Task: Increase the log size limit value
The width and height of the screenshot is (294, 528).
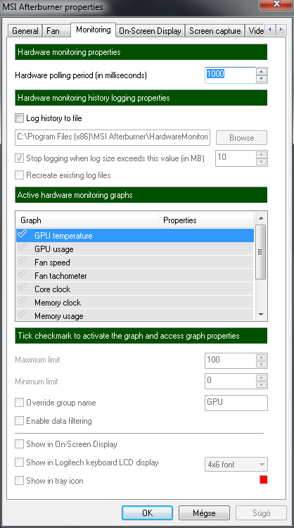Action: 262,155
